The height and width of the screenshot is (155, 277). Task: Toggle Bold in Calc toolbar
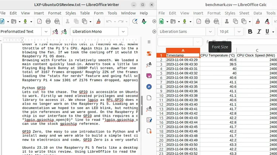(x=250, y=32)
